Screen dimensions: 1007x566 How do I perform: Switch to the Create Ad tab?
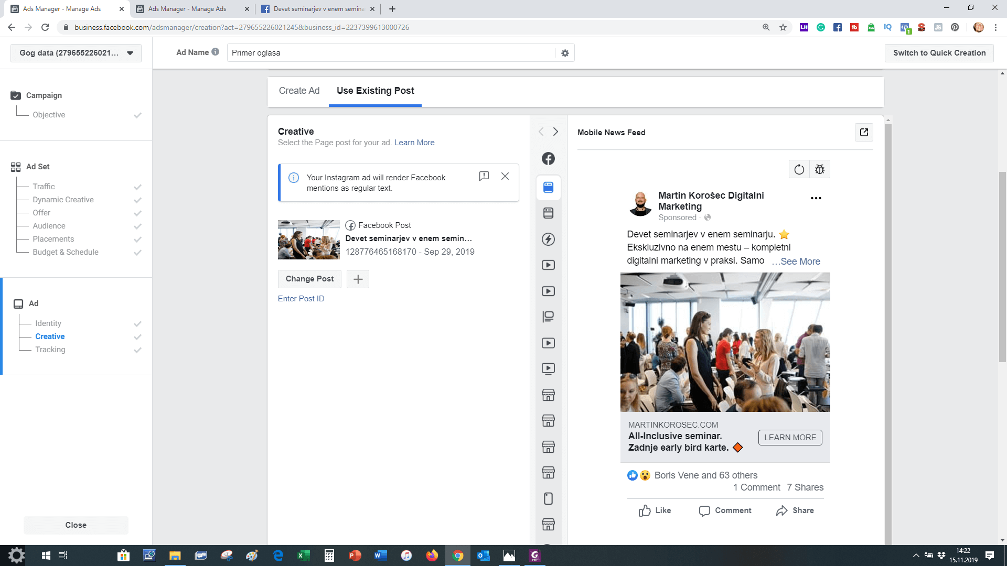pos(299,91)
